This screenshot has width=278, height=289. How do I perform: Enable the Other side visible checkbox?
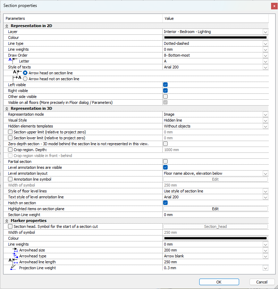(166, 97)
